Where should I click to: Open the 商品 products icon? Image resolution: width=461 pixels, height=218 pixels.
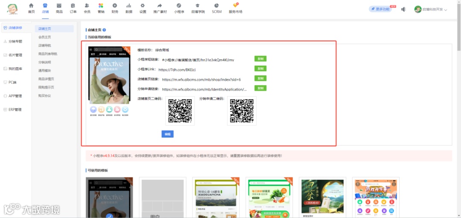(59, 6)
